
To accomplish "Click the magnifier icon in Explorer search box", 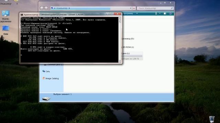I will 172,8.
